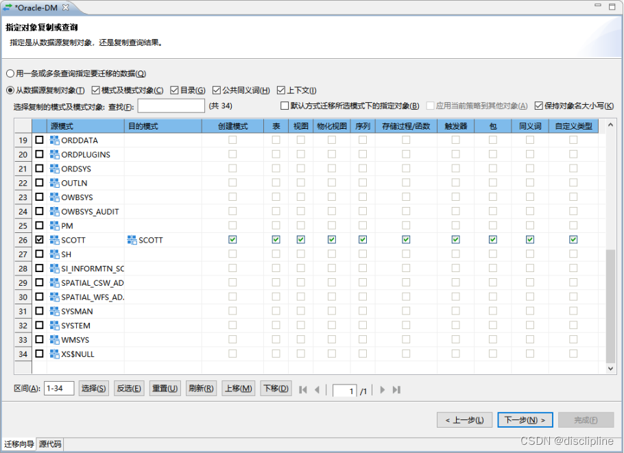
Task: Click the 选择 button
Action: coord(93,388)
